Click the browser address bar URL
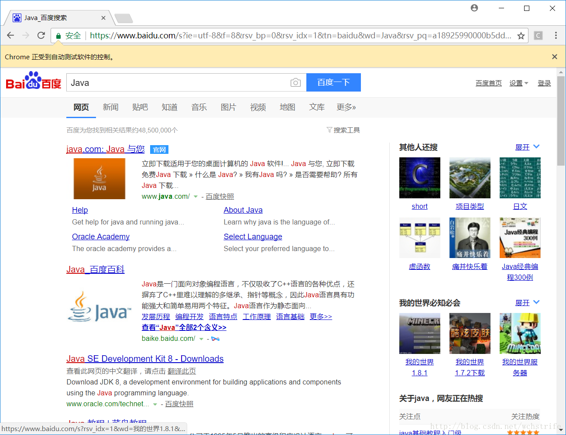The width and height of the screenshot is (566, 435). (x=300, y=36)
